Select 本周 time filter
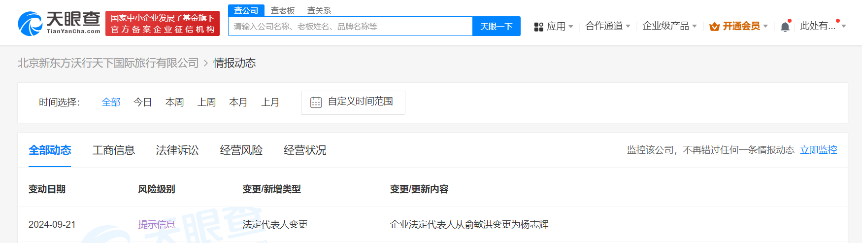 175,102
